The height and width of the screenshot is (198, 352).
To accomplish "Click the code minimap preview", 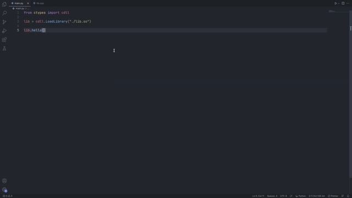I will click(x=332, y=11).
